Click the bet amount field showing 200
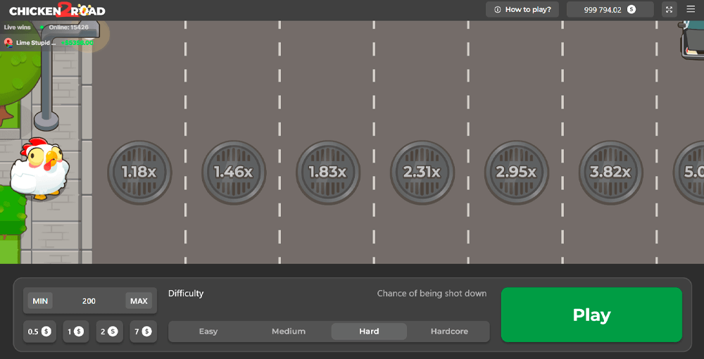The image size is (704, 359). (89, 301)
